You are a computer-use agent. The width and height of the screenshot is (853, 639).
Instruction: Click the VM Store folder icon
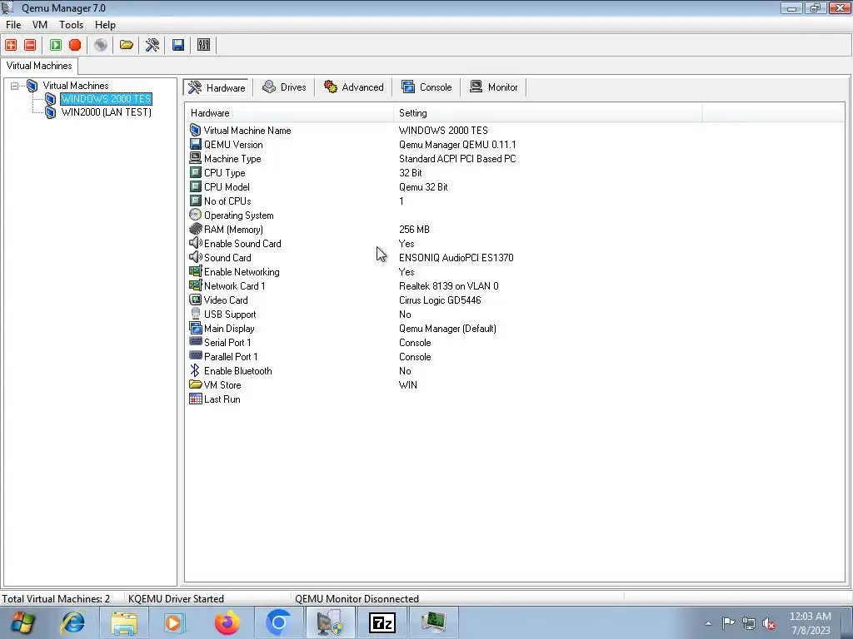tap(195, 384)
